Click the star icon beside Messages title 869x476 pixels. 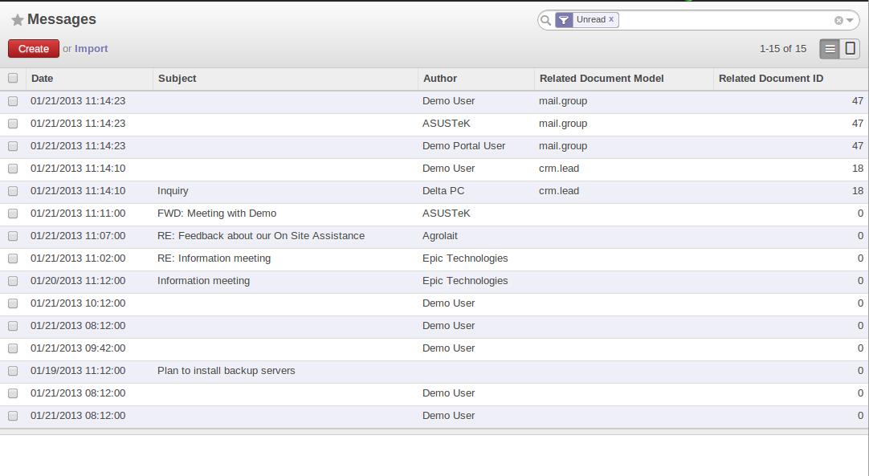[x=17, y=20]
